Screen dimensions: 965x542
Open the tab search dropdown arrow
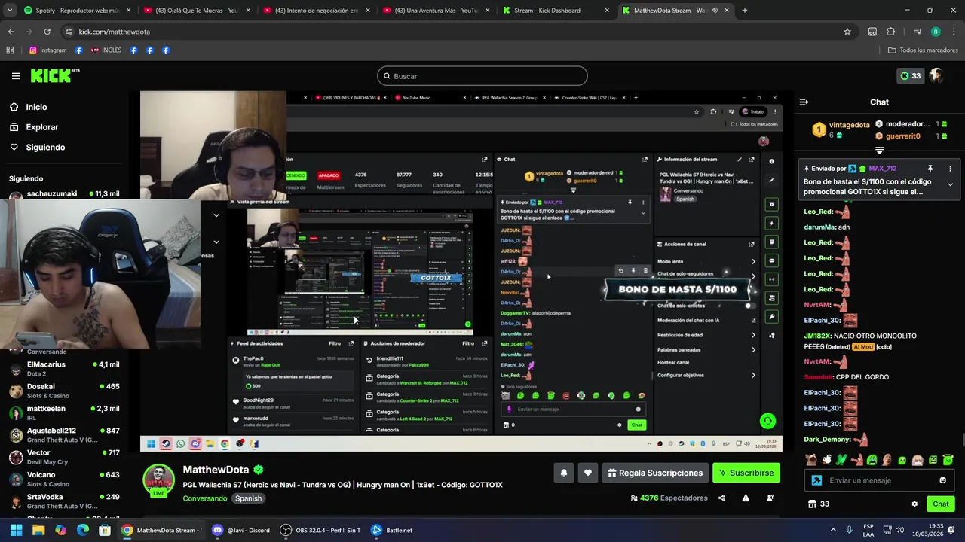(x=10, y=11)
